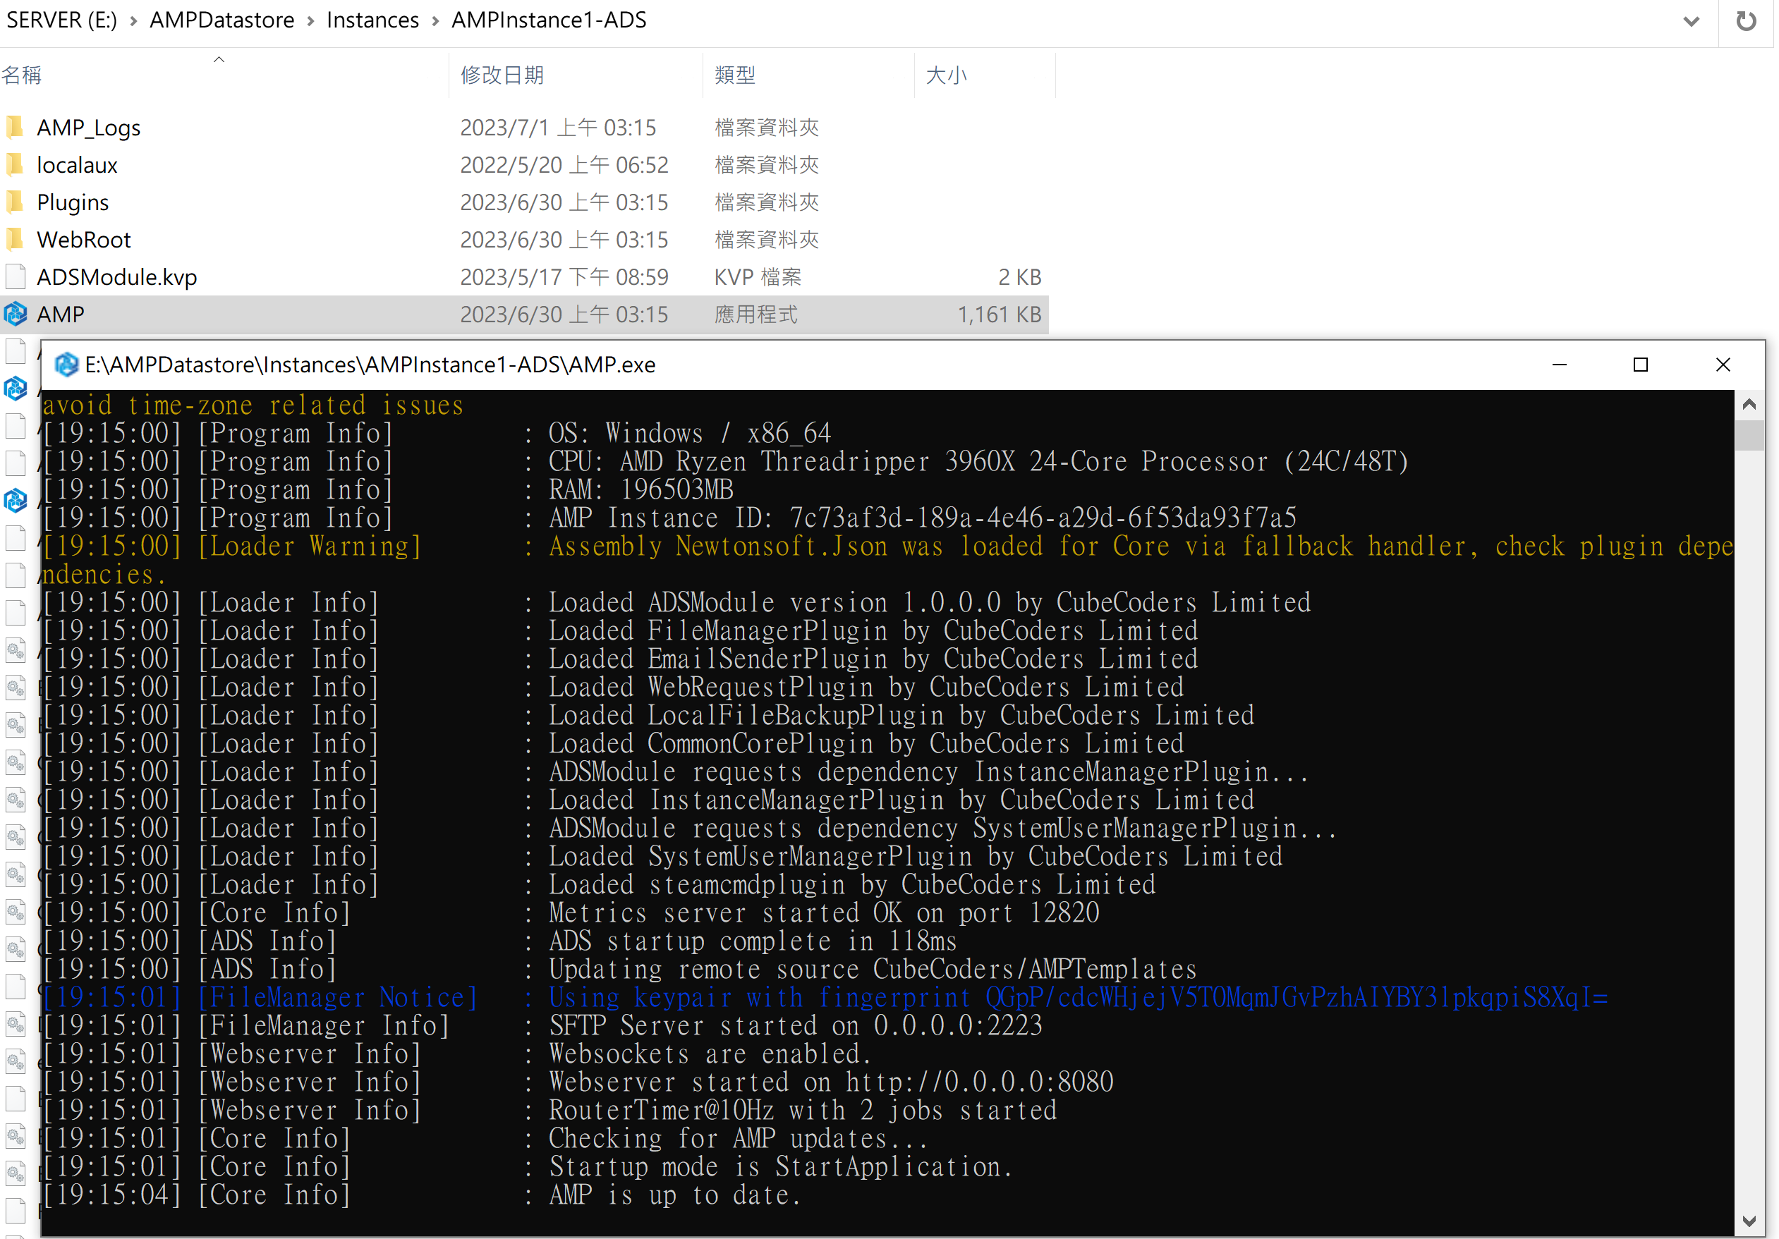Click the AMP icon in console title bar

coord(66,364)
